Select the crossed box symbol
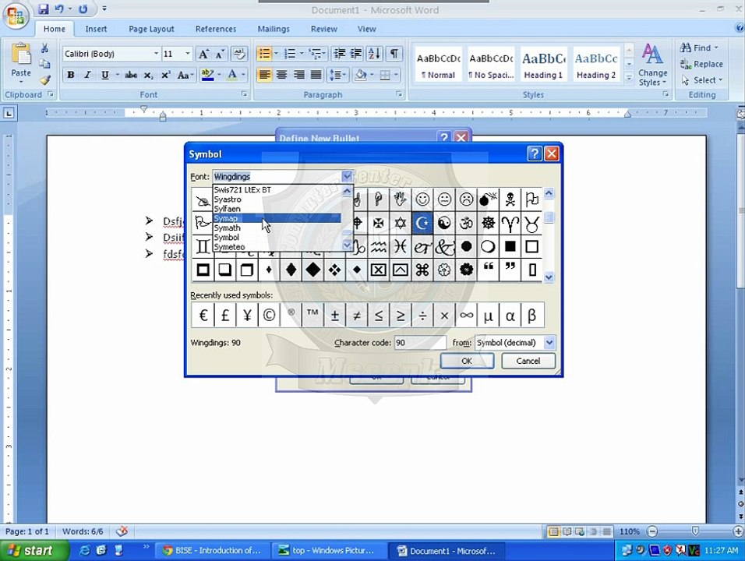 tap(378, 270)
